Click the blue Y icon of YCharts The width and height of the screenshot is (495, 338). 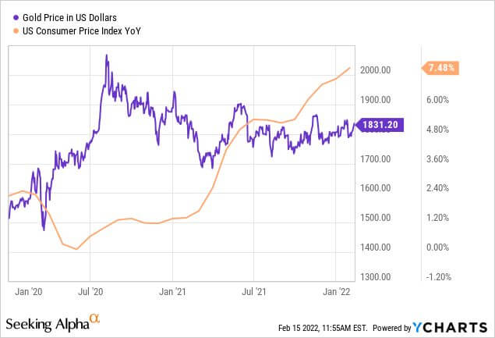coord(417,328)
